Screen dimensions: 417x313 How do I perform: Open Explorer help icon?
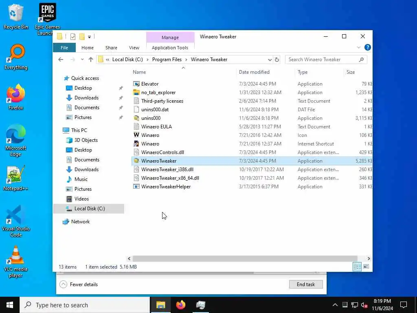click(x=368, y=47)
